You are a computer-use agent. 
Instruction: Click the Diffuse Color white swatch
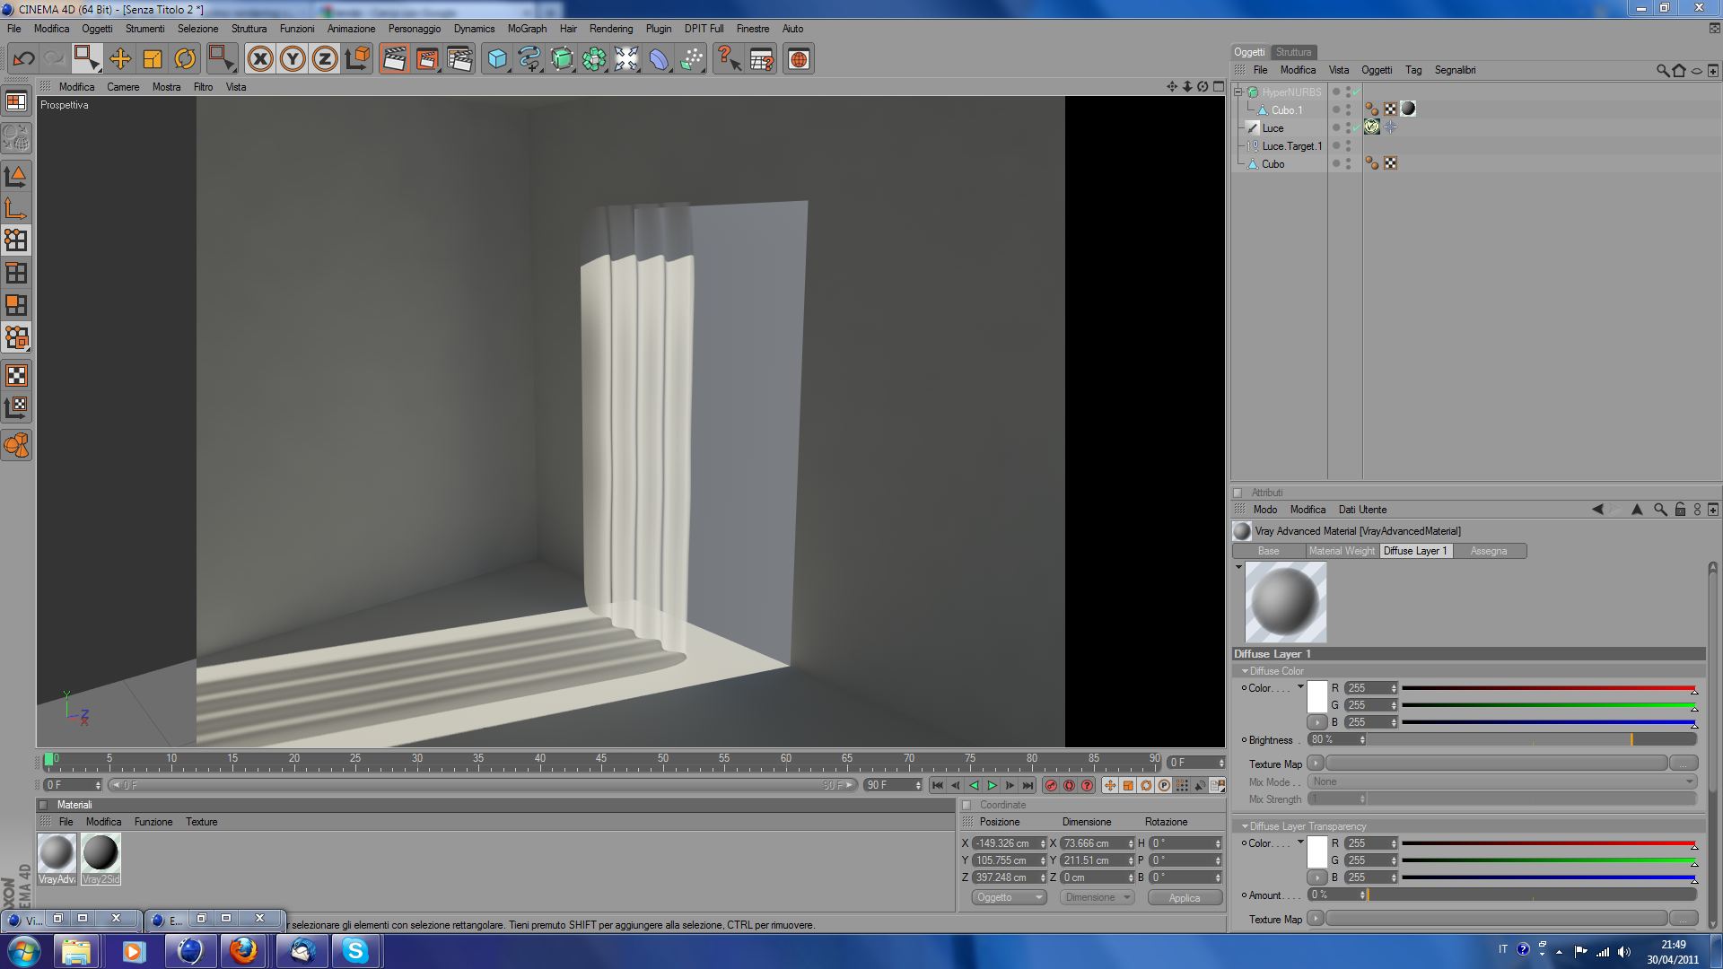click(x=1316, y=697)
